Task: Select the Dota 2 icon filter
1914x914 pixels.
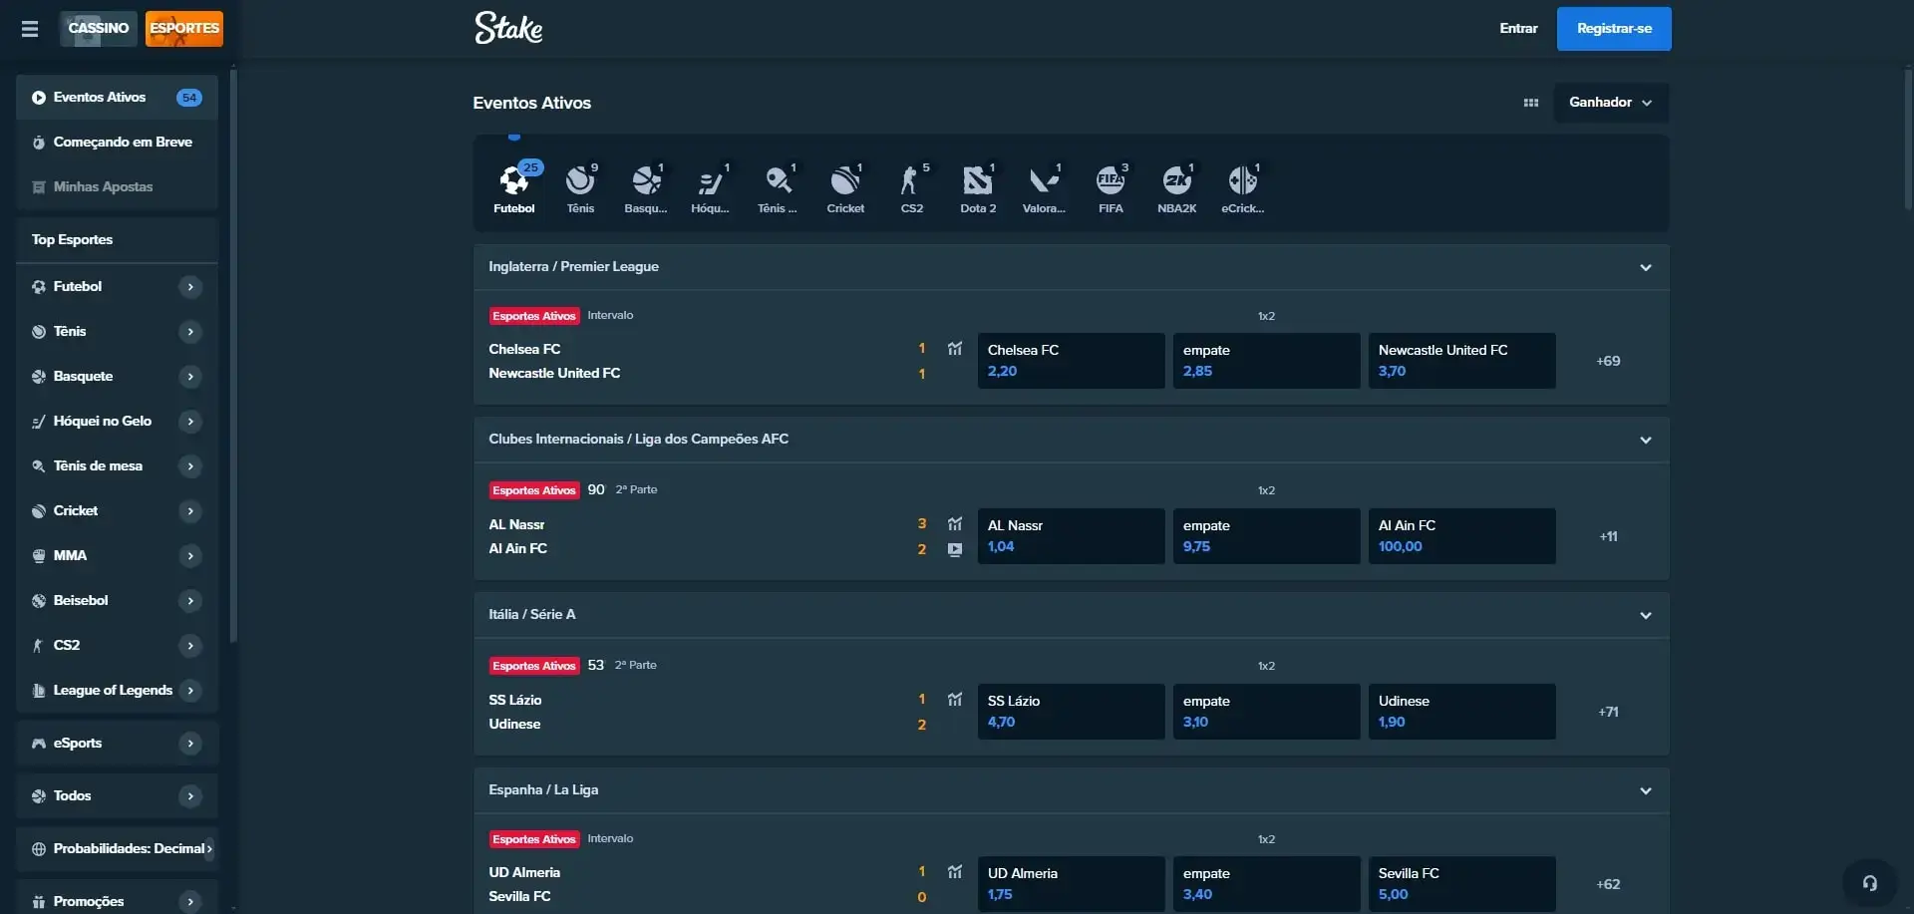Action: coord(977,188)
